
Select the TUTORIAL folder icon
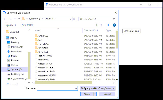click(36, 44)
